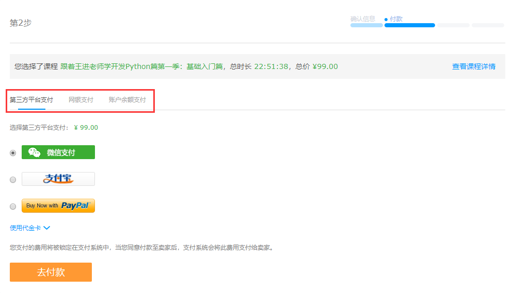Click the light blue first progress segment
The image size is (513, 293).
(366, 25)
